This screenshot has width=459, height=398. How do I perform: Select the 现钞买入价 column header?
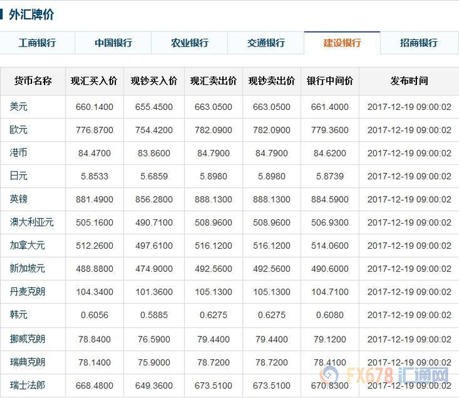tap(154, 81)
